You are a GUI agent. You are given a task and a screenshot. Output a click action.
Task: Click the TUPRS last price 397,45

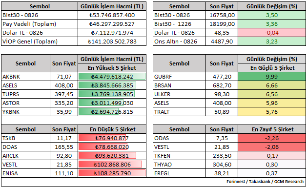64,94
